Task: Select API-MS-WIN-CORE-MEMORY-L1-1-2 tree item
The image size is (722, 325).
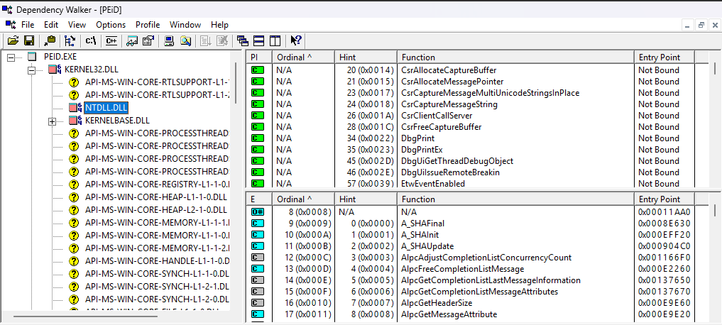Action: [x=157, y=248]
